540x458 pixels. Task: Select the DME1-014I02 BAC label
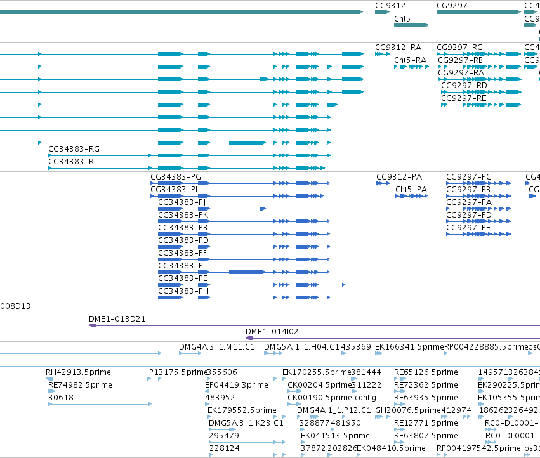click(x=272, y=332)
